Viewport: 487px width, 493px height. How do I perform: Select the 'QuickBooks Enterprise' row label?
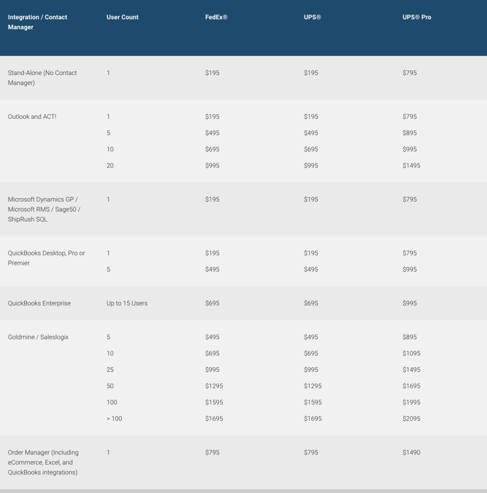click(x=39, y=304)
